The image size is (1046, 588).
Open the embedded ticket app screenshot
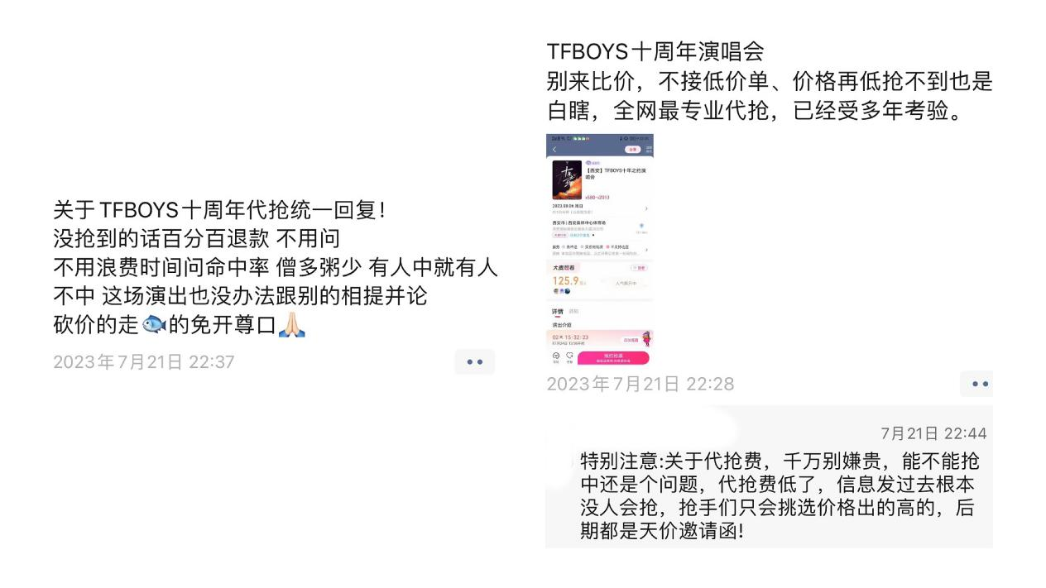(600, 250)
